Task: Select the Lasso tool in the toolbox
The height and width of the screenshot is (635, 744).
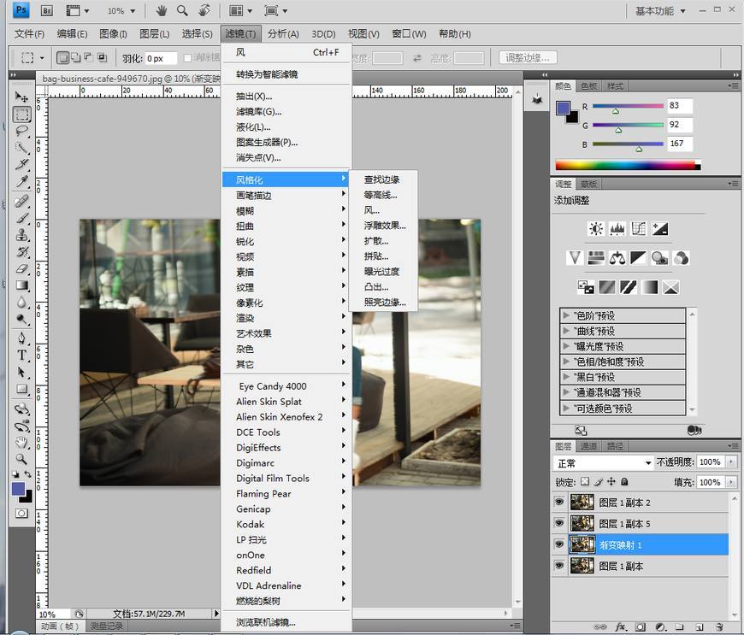Action: click(x=22, y=131)
